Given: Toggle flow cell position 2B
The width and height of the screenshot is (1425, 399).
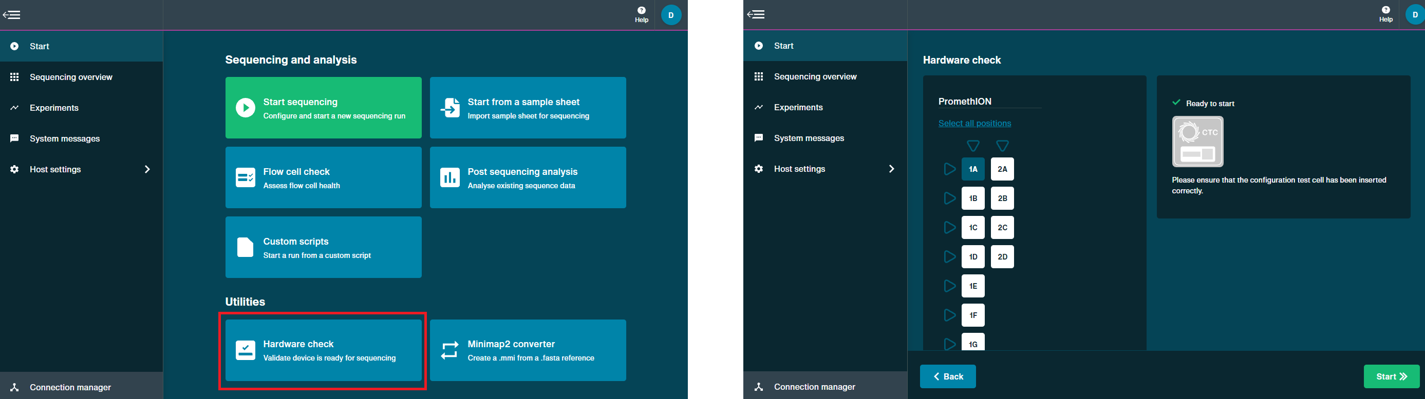Looking at the screenshot, I should click(x=1002, y=198).
